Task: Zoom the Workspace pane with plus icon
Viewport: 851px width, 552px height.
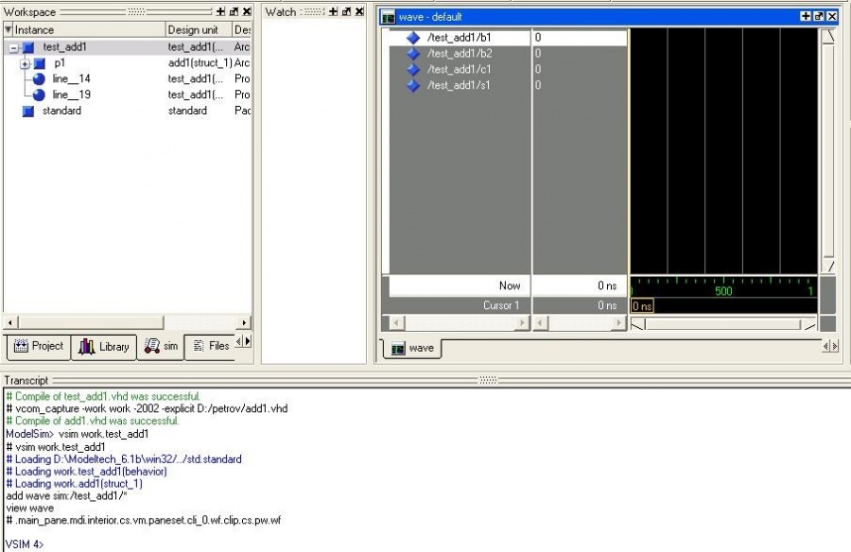Action: click(x=221, y=11)
